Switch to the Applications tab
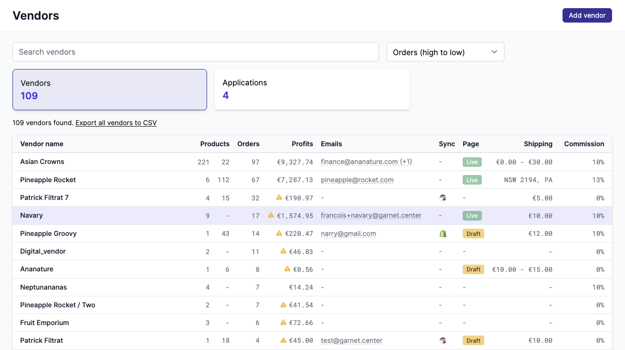The image size is (625, 350). 312,90
